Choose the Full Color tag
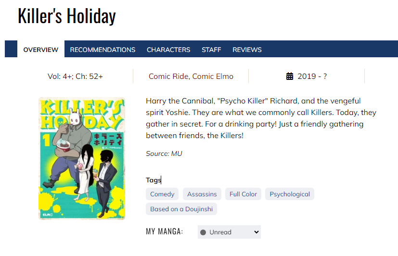 243,194
